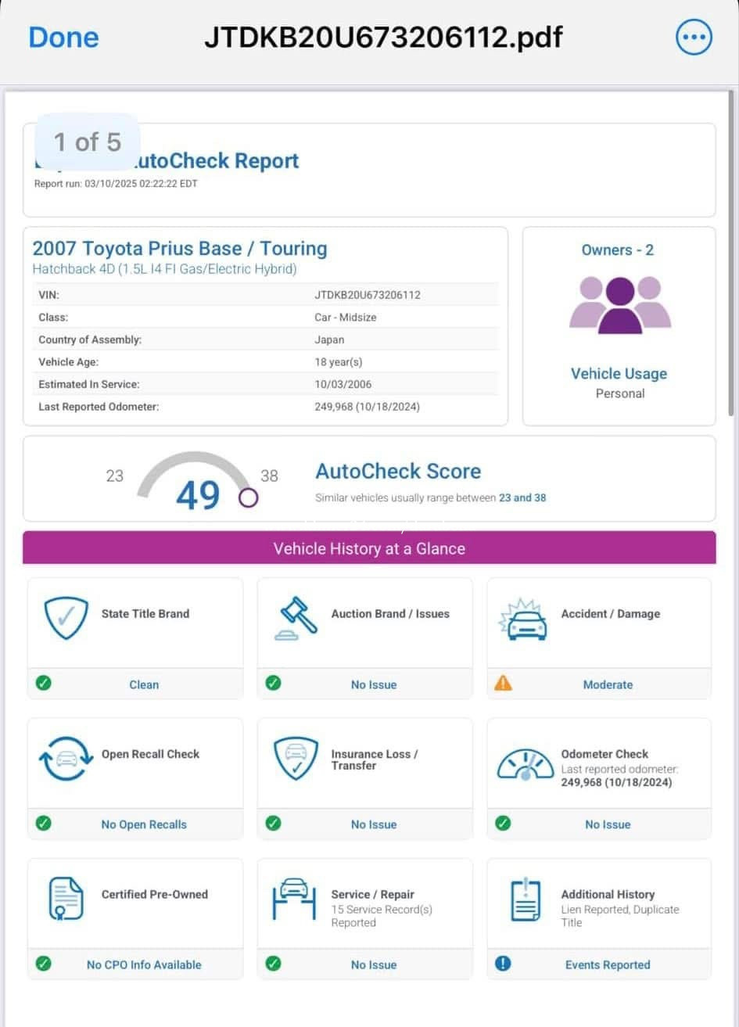
Task: Click 'Lien Reported, Duplicate Title' text
Action: (620, 916)
